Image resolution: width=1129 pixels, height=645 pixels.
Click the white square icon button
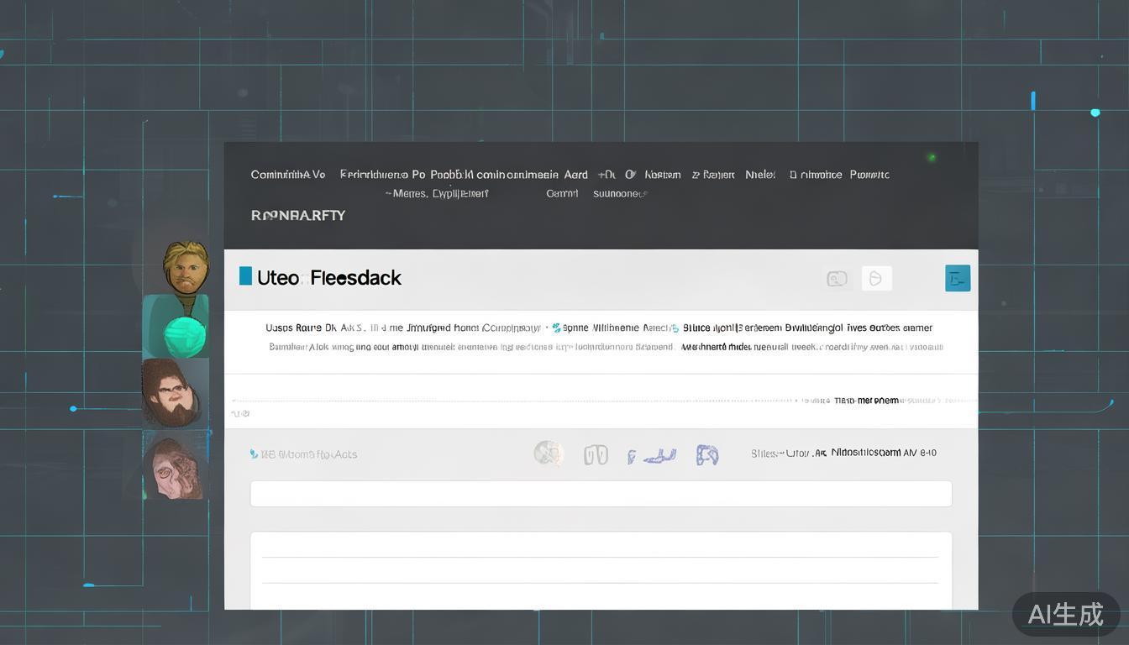point(876,278)
